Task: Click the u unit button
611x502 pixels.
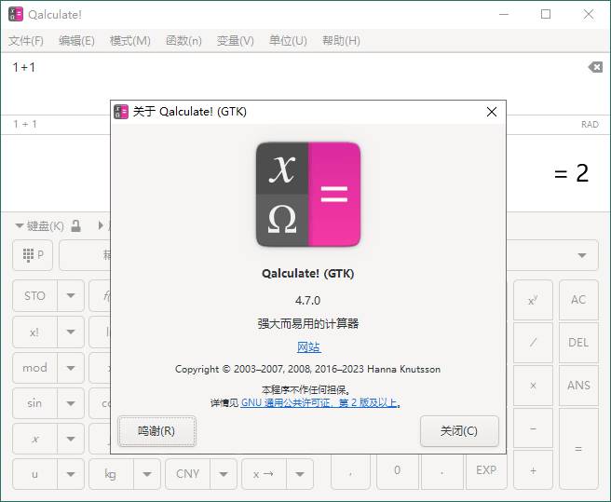Action: point(34,474)
